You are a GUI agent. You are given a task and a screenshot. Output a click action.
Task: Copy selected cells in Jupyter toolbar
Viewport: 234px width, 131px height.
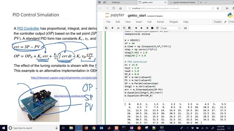(124, 28)
